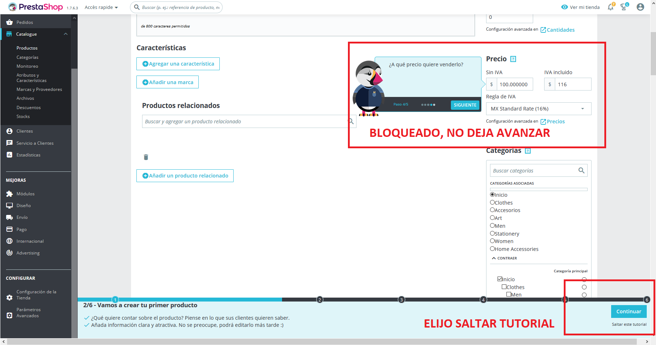Image resolution: width=656 pixels, height=345 pixels.
Task: Click the Continuar button
Action: point(629,311)
